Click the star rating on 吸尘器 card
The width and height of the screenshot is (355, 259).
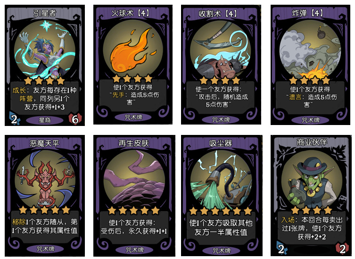click(x=221, y=211)
